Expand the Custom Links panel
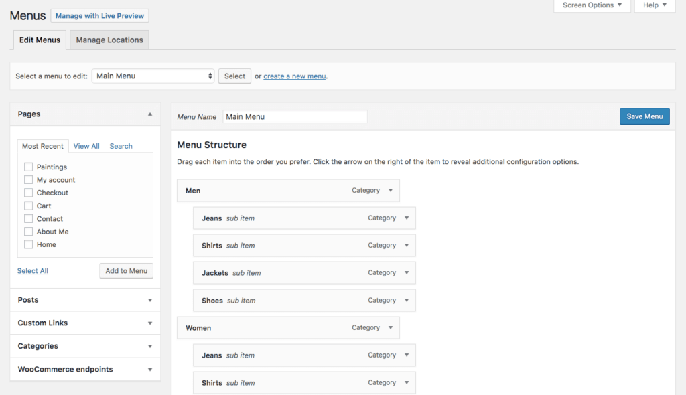Screen dimensions: 686x395 tap(84, 323)
